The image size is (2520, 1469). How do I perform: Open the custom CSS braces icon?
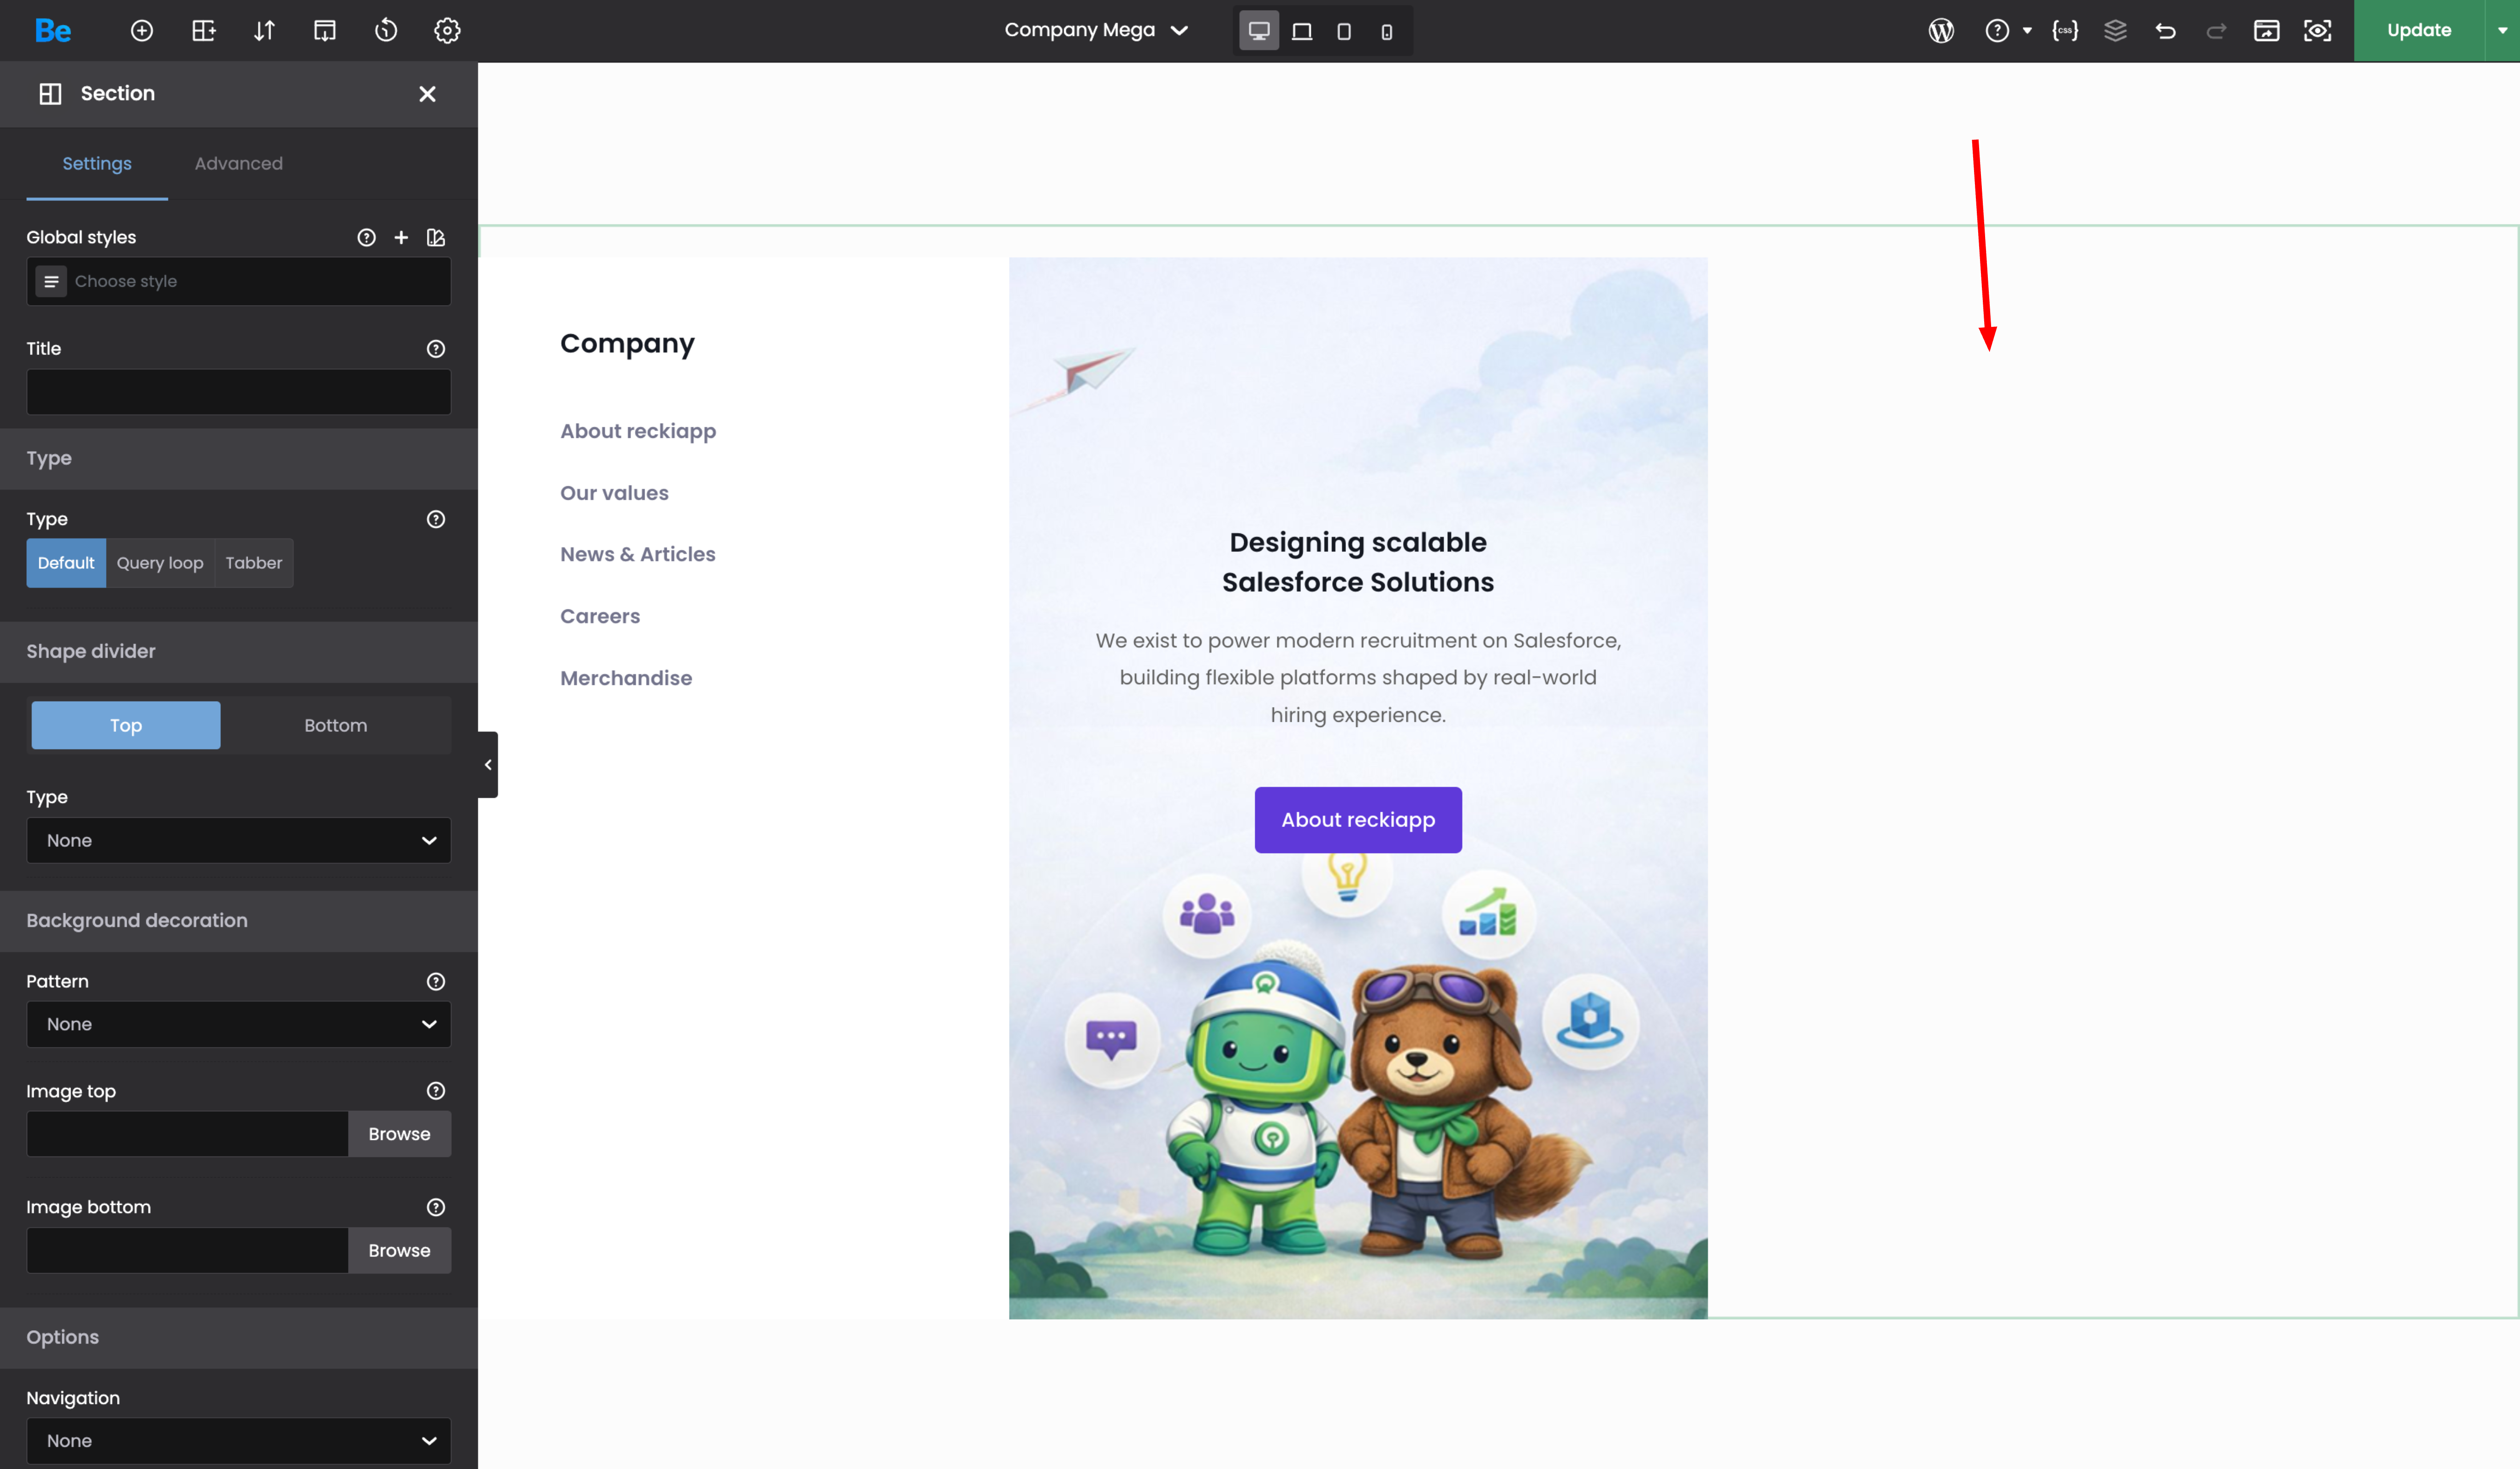tap(2065, 31)
